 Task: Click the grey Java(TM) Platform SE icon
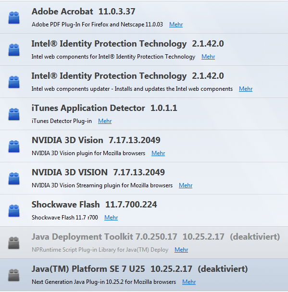point(14,275)
